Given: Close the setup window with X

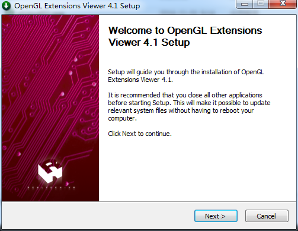Looking at the screenshot, I should coord(283,4).
